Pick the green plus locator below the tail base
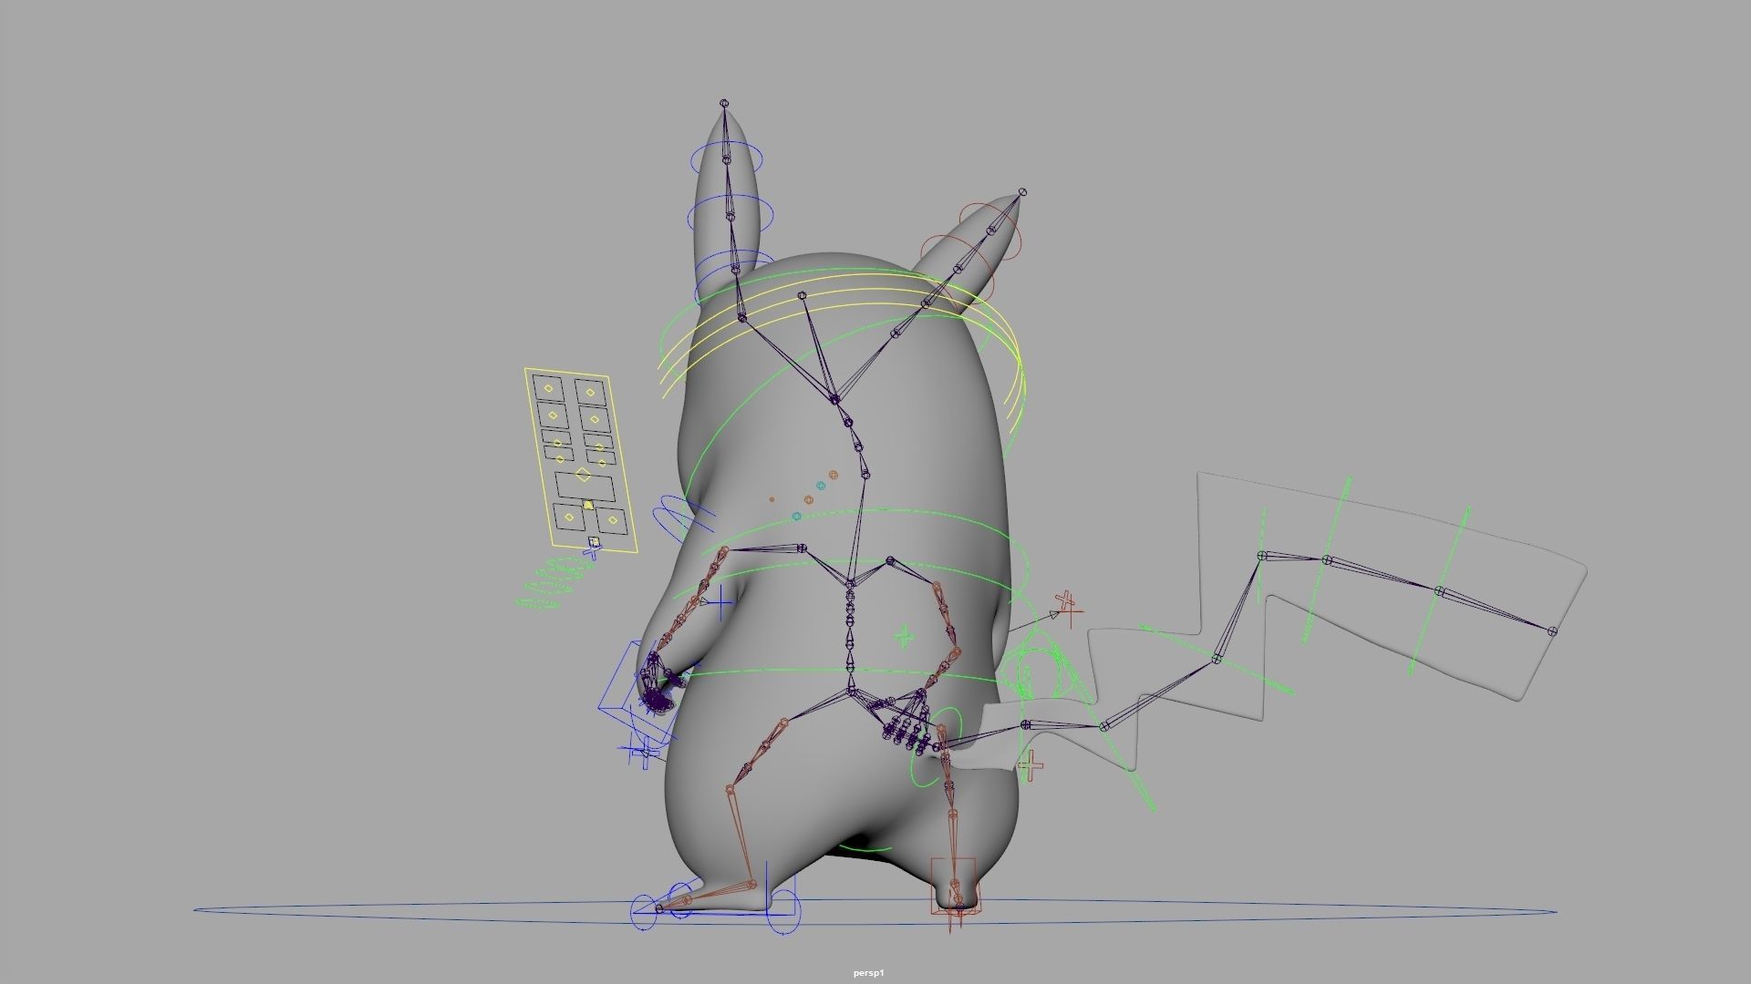This screenshot has width=1751, height=984. click(x=1031, y=766)
